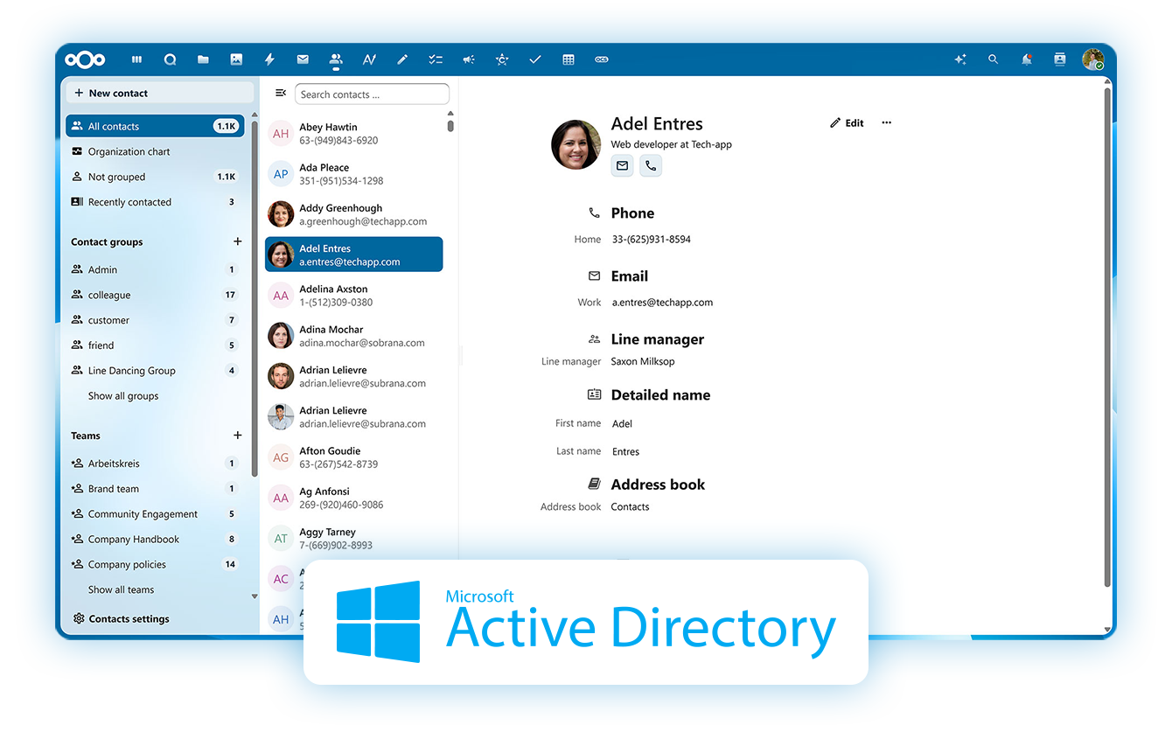This screenshot has height=732, width=1172.
Task: Select the Recently contacted list
Action: (129, 202)
